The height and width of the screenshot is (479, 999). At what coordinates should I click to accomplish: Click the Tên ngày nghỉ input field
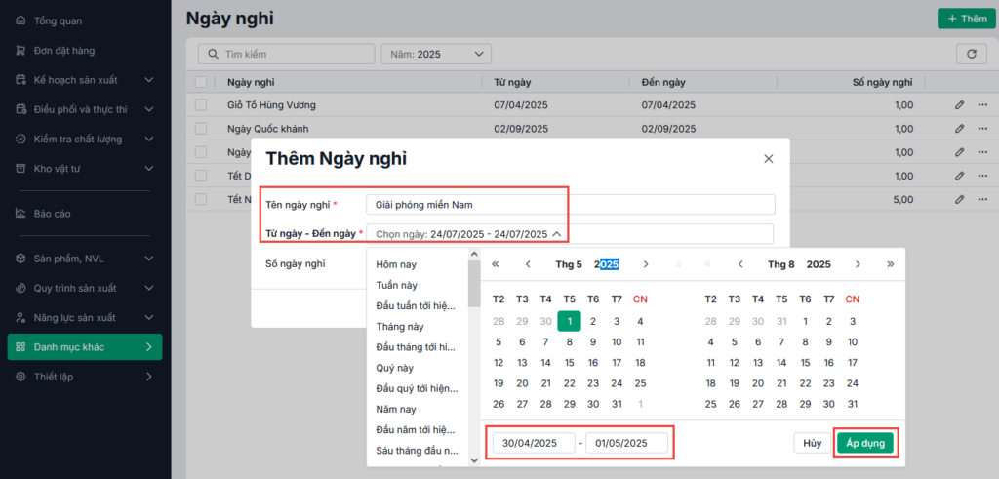pyautogui.click(x=570, y=204)
